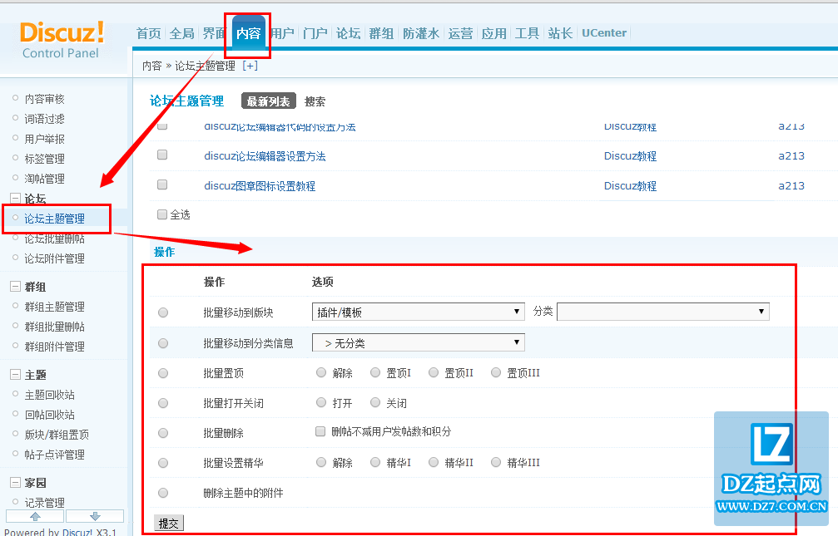This screenshot has width=838, height=536.
Task: Click sidebar scroll down arrow button
Action: click(95, 516)
